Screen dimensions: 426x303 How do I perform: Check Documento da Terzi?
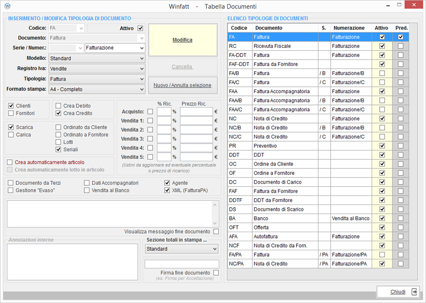(10, 183)
